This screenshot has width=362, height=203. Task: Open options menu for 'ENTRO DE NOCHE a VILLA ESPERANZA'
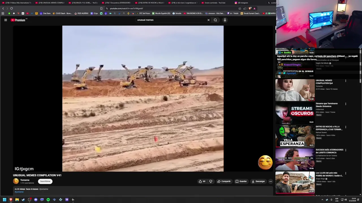(x=346, y=127)
